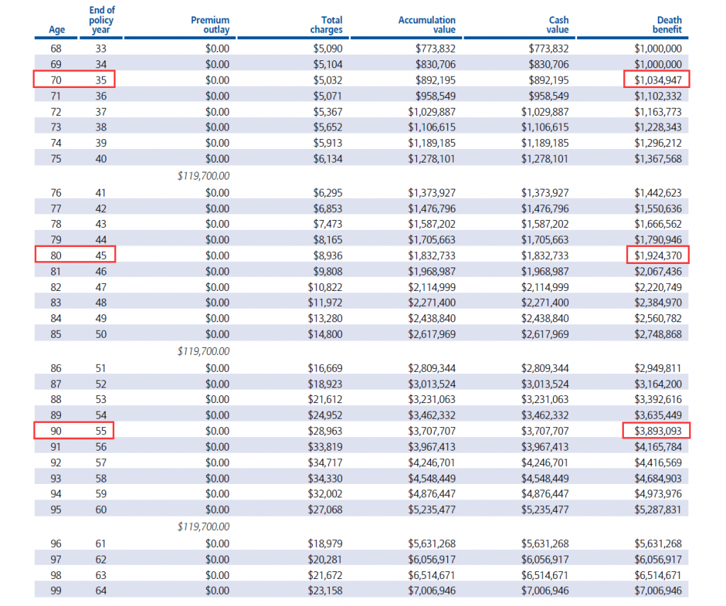Select death benefit $5,287,831
The image size is (726, 606).
(657, 509)
